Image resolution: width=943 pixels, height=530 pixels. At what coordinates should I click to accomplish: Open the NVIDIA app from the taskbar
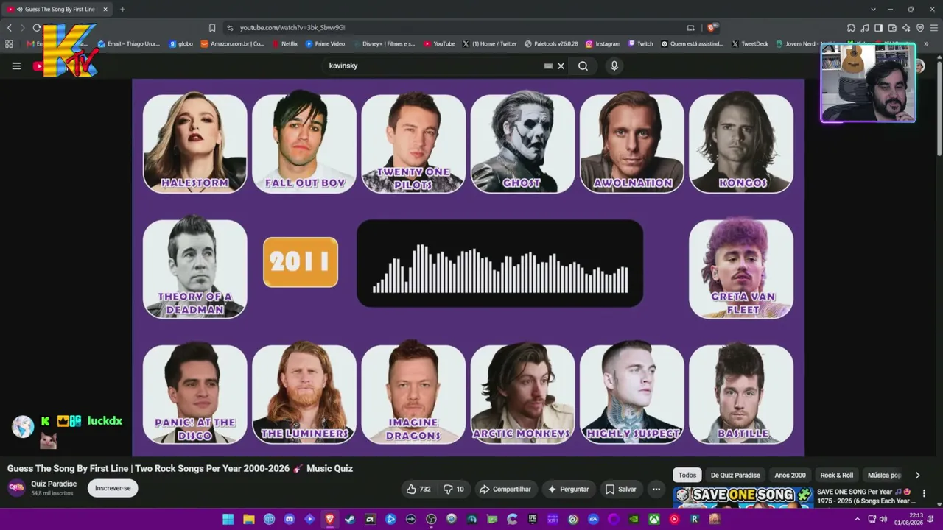634,519
